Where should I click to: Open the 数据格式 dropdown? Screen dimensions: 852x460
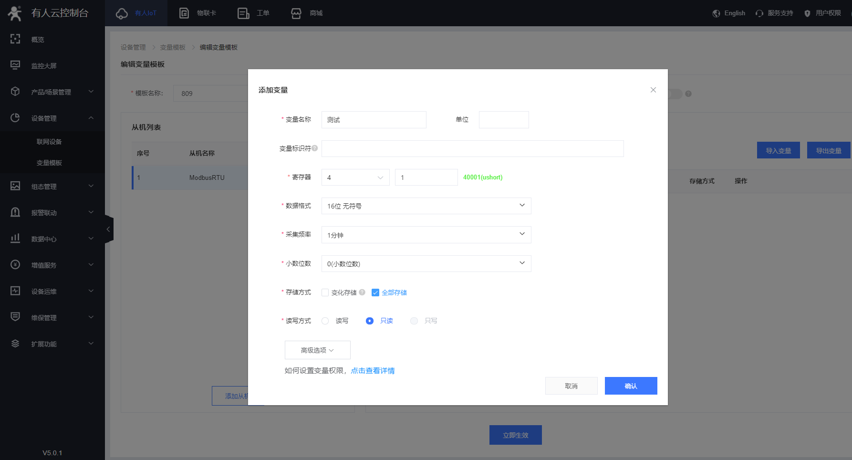[x=426, y=206]
